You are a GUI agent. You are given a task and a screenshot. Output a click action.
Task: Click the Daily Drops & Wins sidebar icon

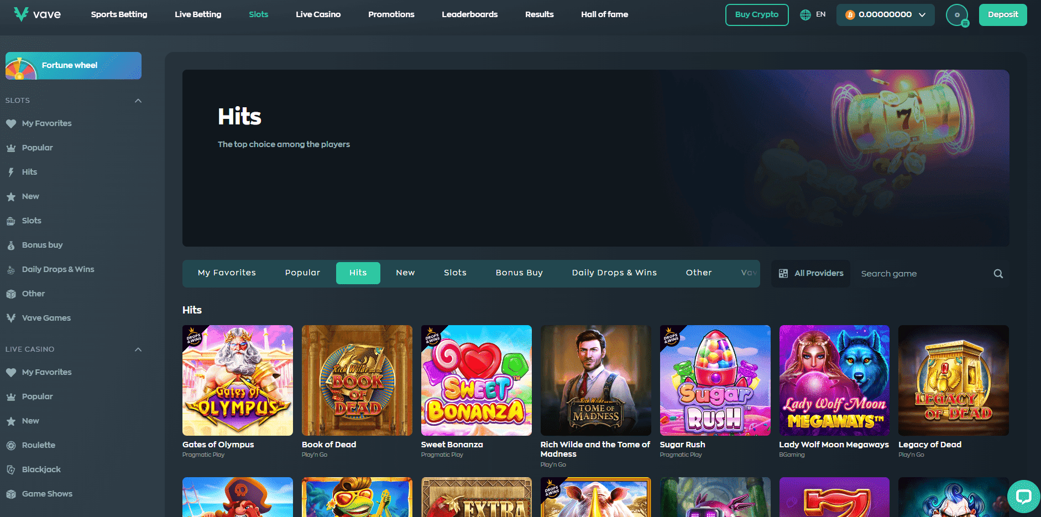pyautogui.click(x=11, y=270)
